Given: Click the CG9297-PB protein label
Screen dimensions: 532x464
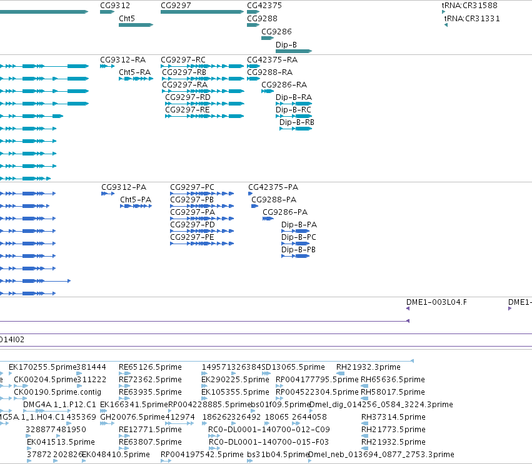Looking at the screenshot, I should click(192, 200).
